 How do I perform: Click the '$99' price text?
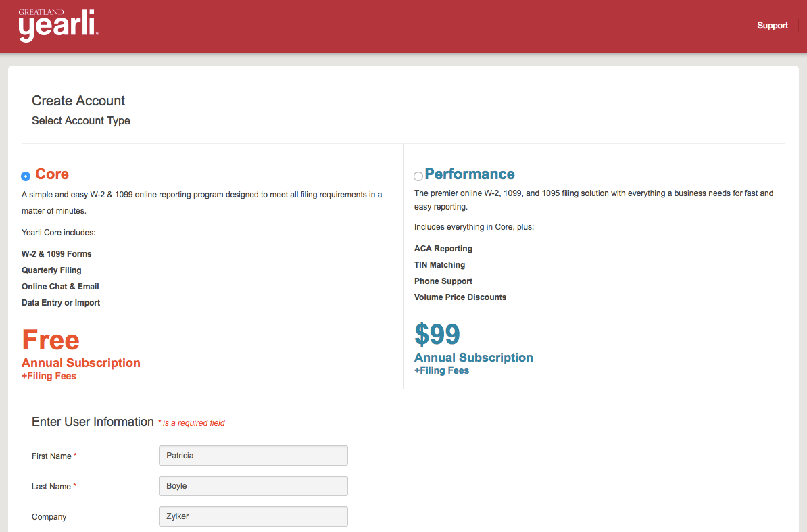coord(437,335)
